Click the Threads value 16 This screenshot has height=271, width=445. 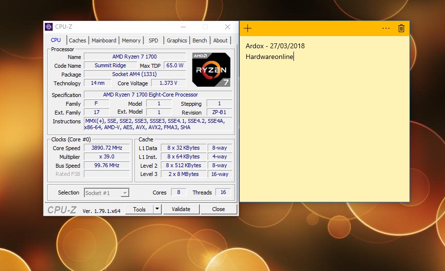(223, 192)
